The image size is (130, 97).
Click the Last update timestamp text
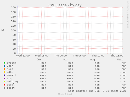click(97, 91)
